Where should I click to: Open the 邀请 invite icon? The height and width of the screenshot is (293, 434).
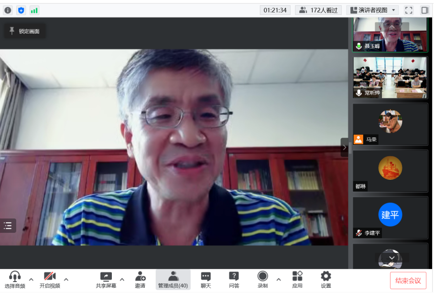pyautogui.click(x=140, y=280)
